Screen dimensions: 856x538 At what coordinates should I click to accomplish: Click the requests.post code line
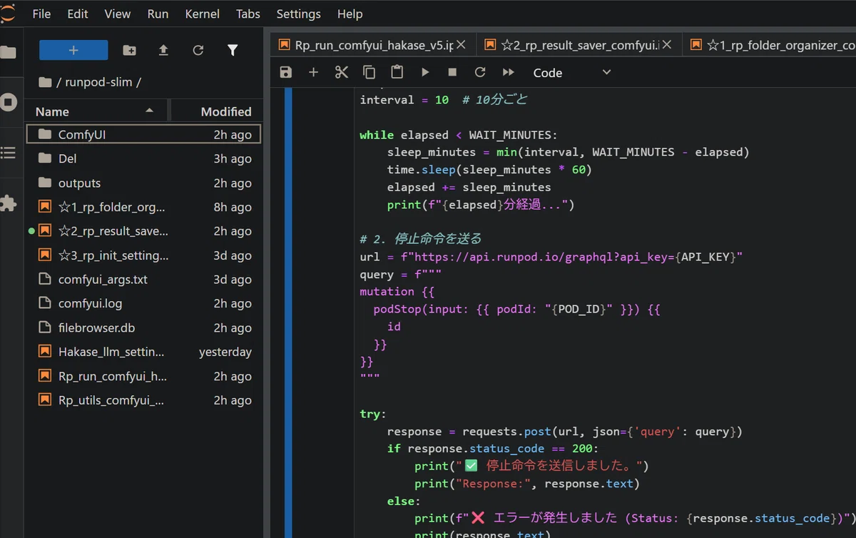tap(565, 432)
